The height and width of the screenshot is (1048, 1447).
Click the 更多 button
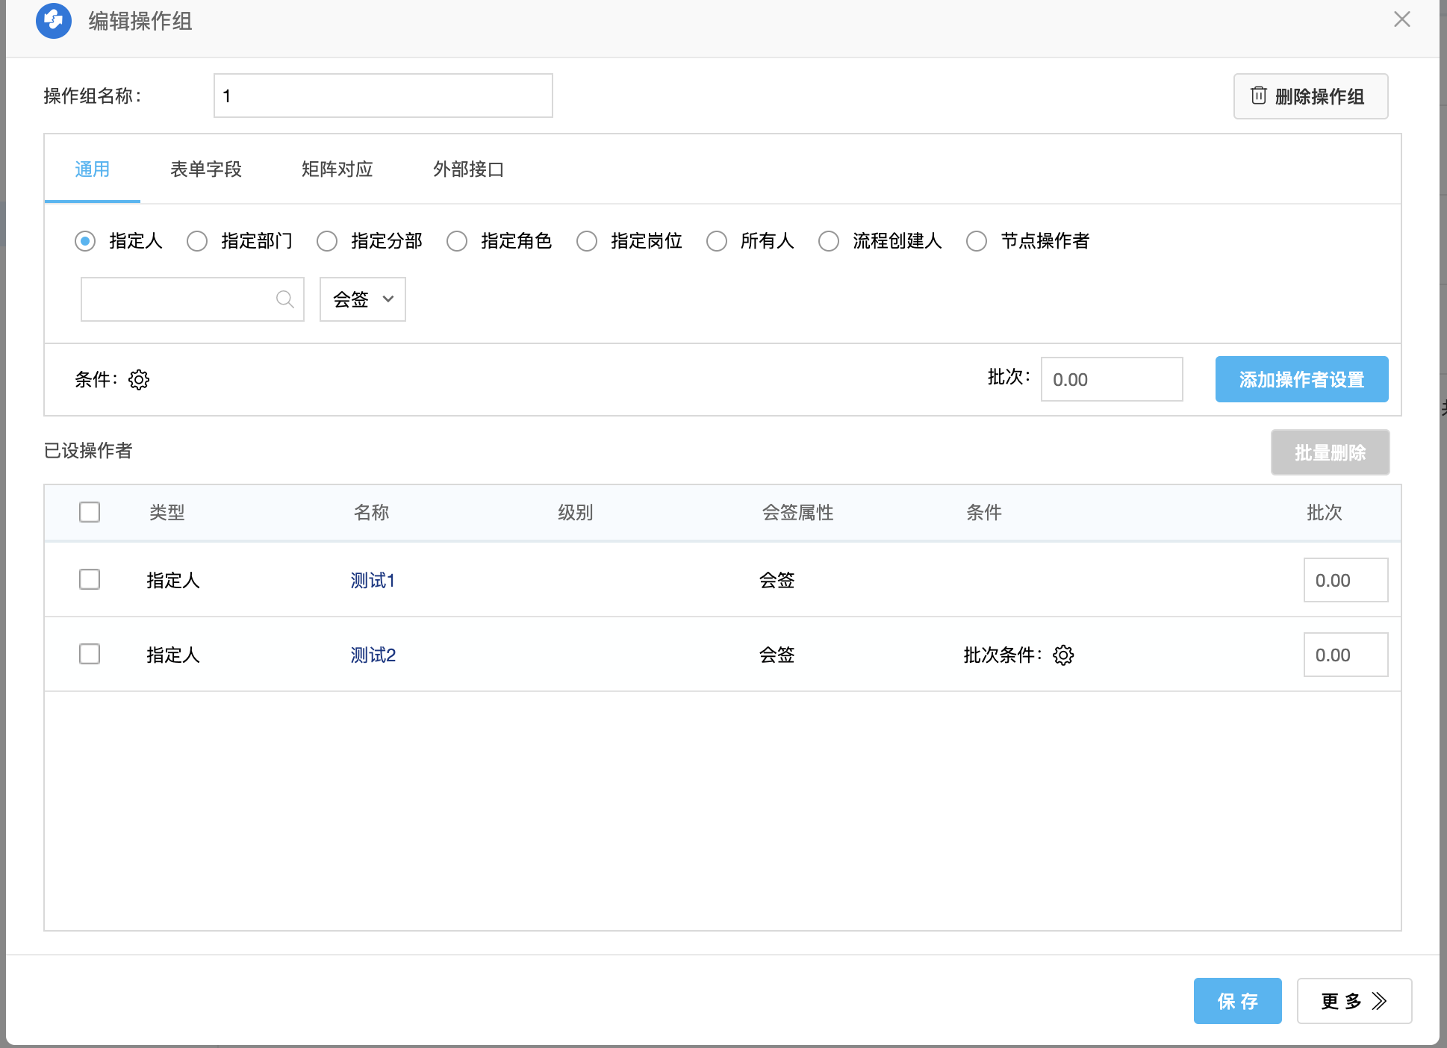[x=1354, y=1001]
